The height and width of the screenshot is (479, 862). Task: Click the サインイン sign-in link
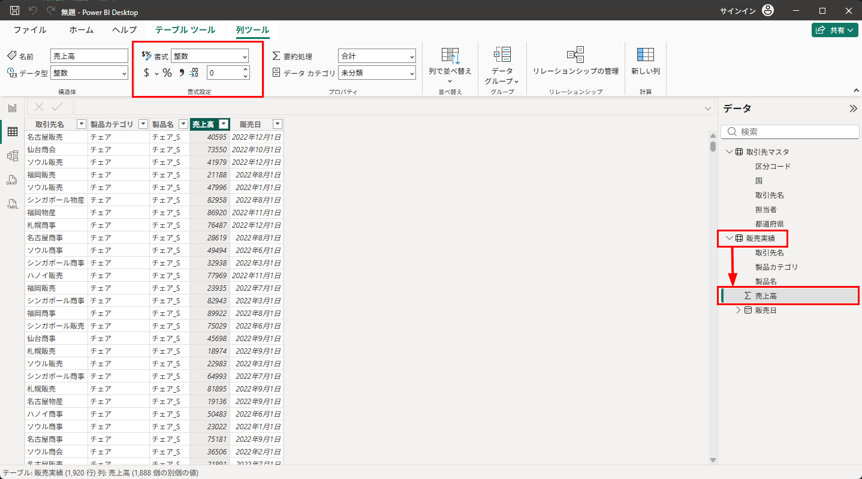pos(738,11)
